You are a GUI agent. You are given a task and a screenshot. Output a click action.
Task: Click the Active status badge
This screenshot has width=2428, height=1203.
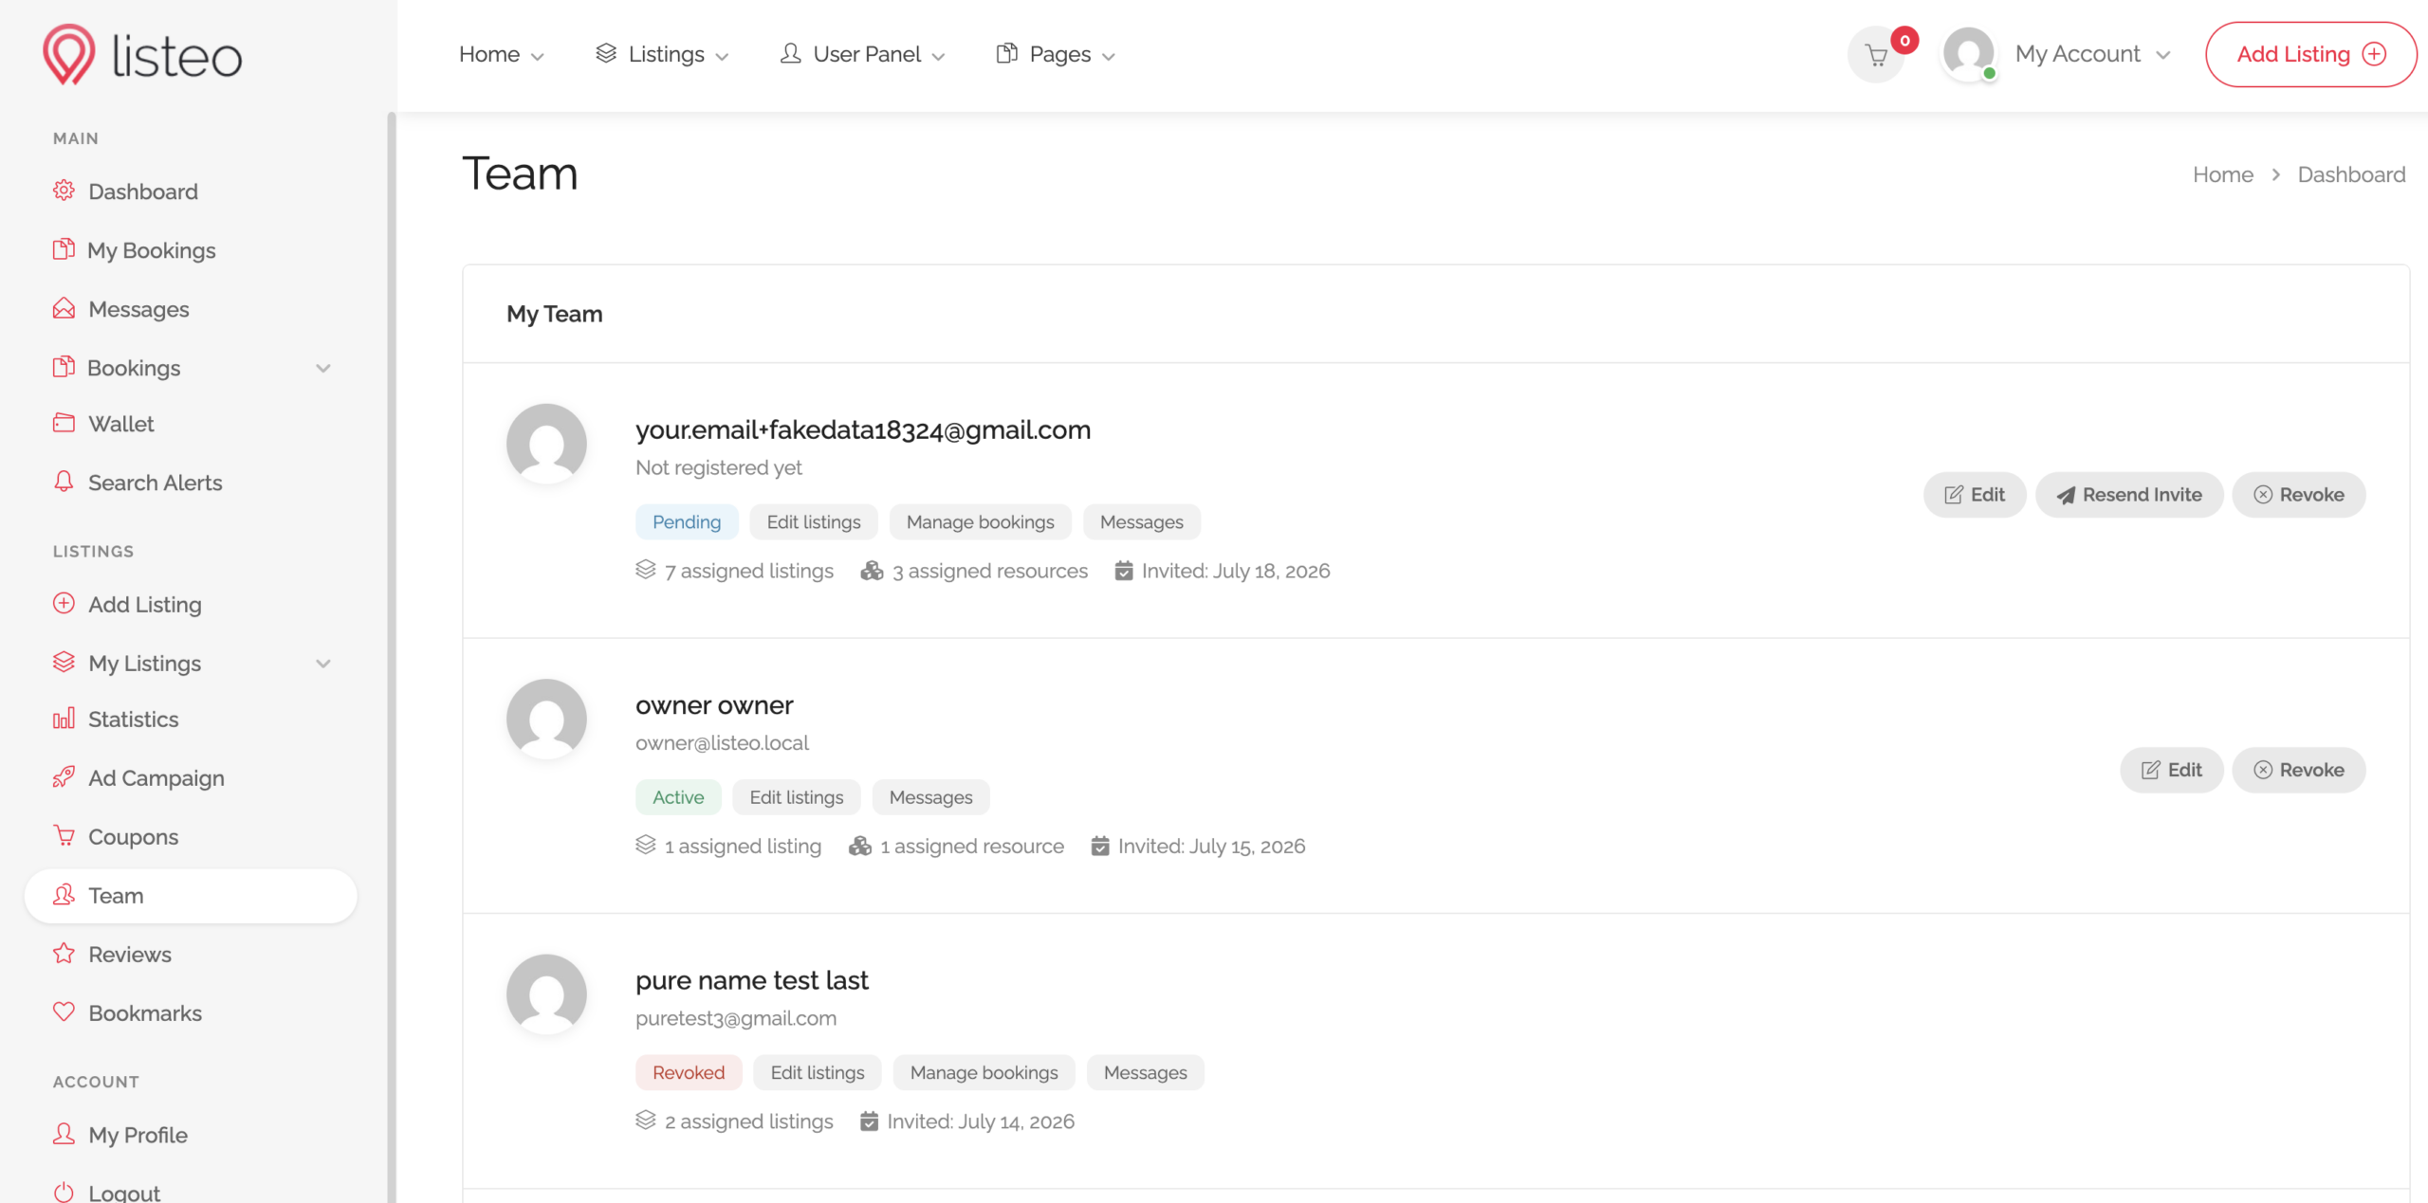coord(678,797)
